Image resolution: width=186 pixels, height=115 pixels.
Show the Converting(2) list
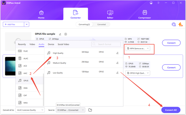pyautogui.click(x=84, y=24)
